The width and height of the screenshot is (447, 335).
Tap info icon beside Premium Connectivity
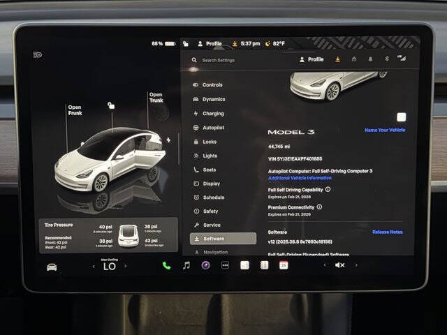pyautogui.click(x=319, y=207)
